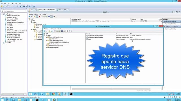Select the ventas.local zone

click(x=54, y=39)
